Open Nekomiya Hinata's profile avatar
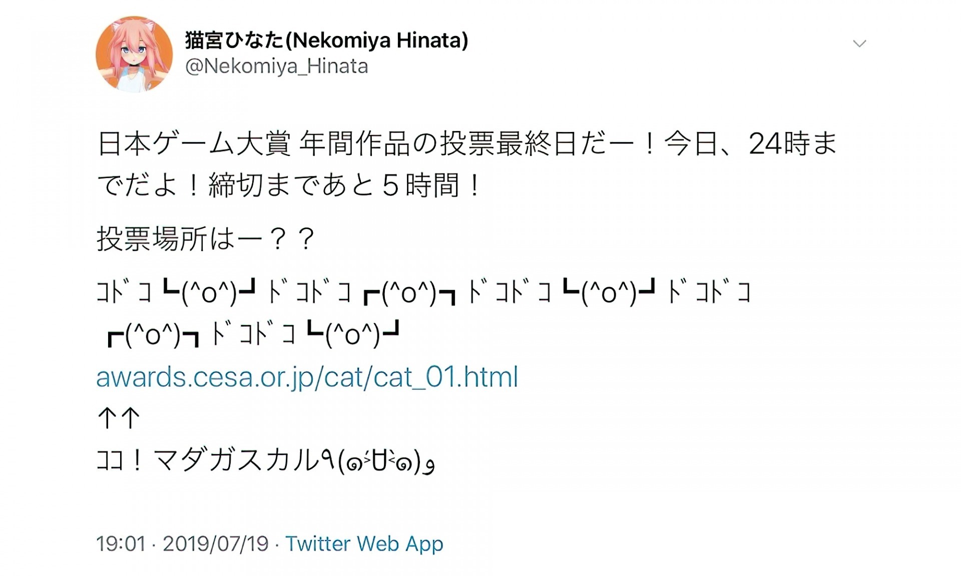The image size is (961, 576). point(135,52)
